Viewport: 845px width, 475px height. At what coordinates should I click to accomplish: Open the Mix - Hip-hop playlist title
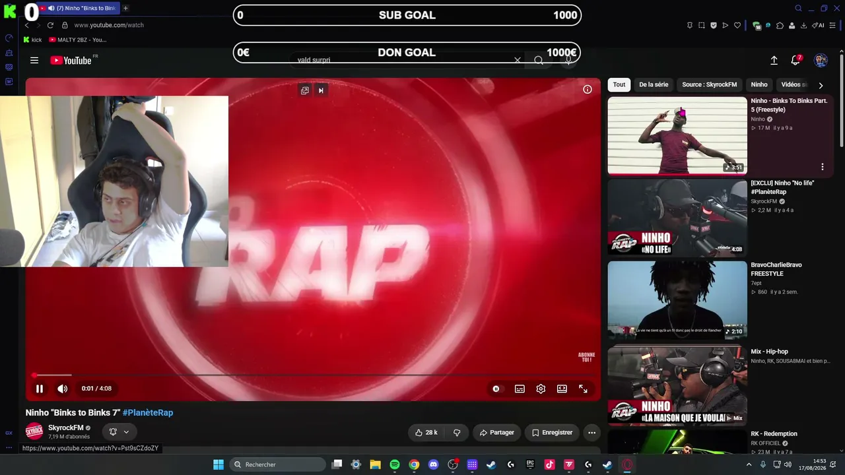coord(770,352)
